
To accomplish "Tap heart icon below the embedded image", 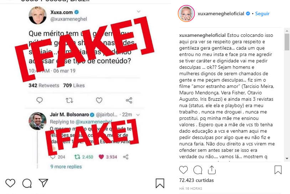I will [x=10, y=183].
